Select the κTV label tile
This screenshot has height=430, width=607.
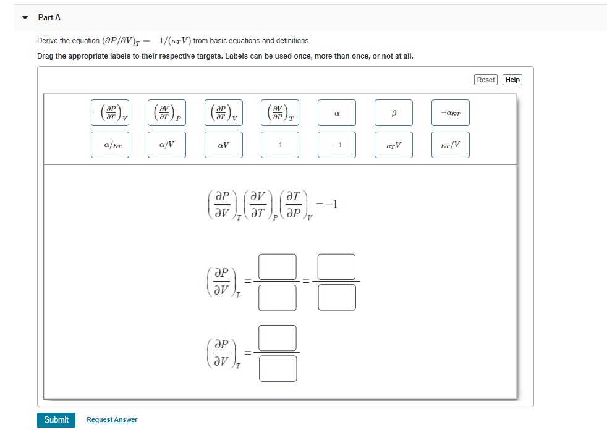point(394,145)
